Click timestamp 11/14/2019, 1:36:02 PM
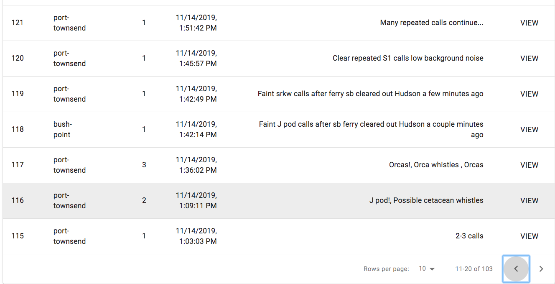This screenshot has width=555, height=284. click(196, 165)
